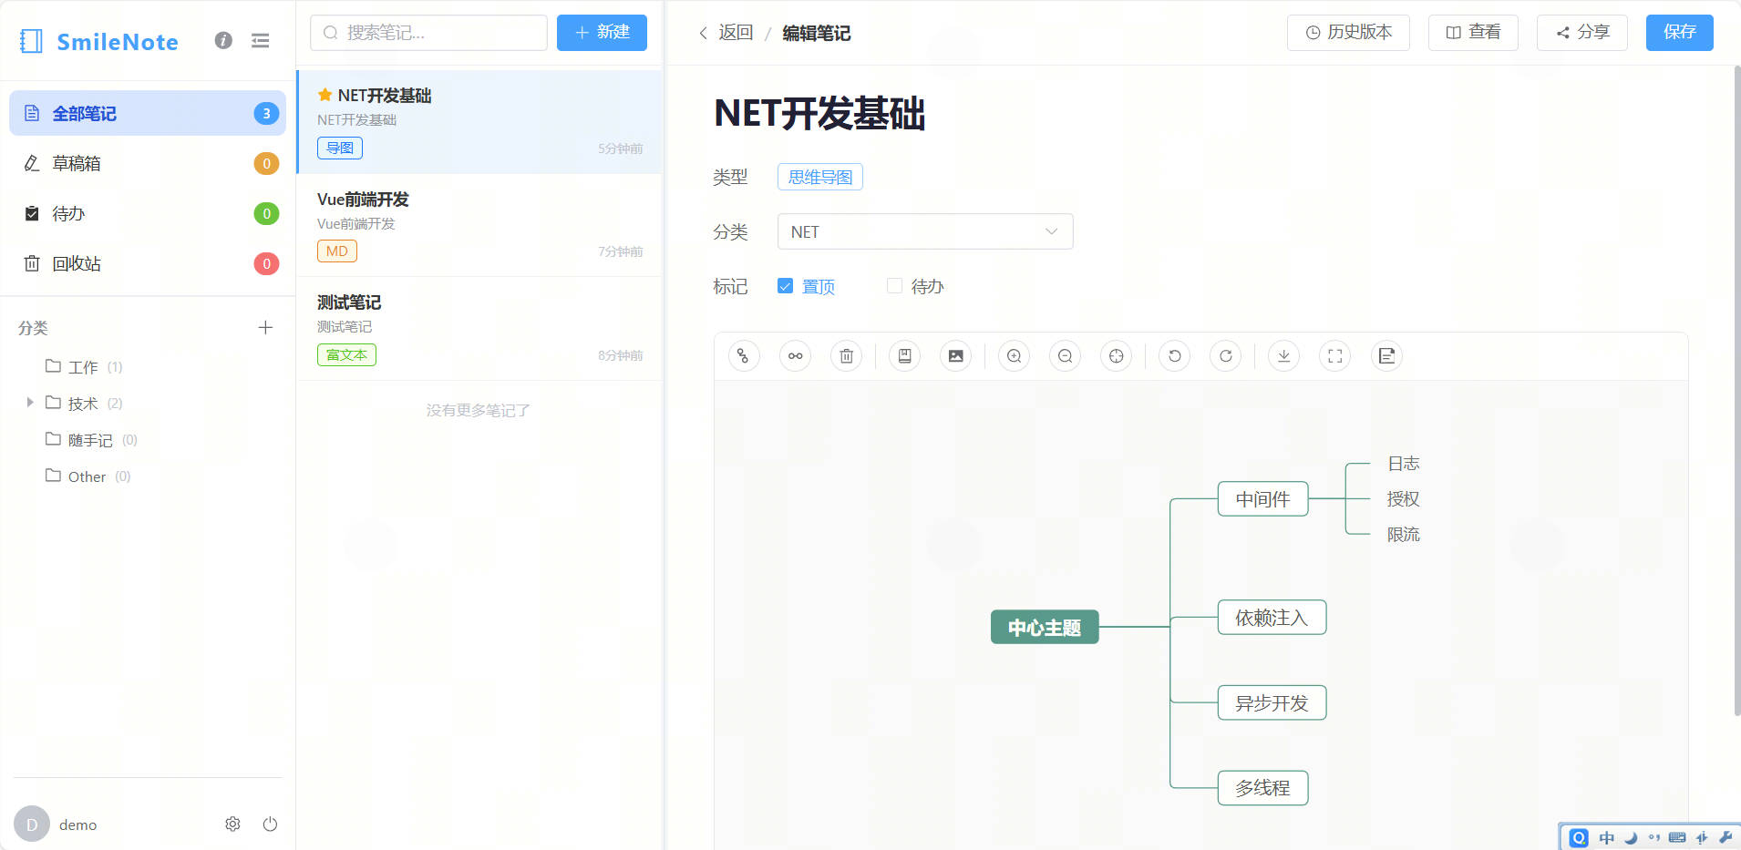Expand the 技术 category tree node
Screen dimensions: 1741x850
click(30, 403)
